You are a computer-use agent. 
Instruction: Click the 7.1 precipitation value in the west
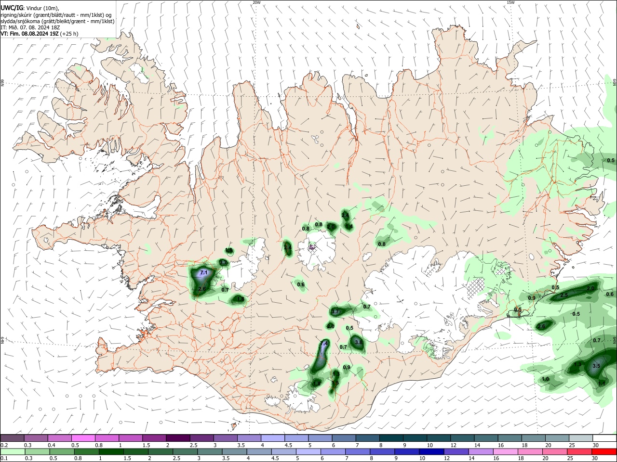(x=203, y=273)
